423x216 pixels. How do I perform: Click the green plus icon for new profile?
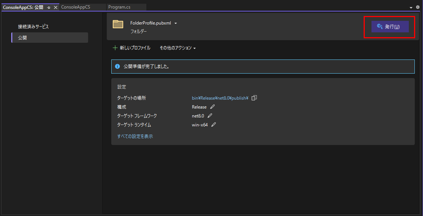tap(115, 48)
